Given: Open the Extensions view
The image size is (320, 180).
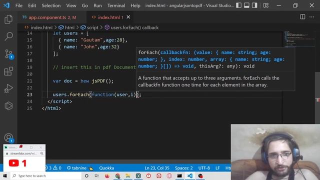Looking at the screenshot, I should (x=8, y=71).
